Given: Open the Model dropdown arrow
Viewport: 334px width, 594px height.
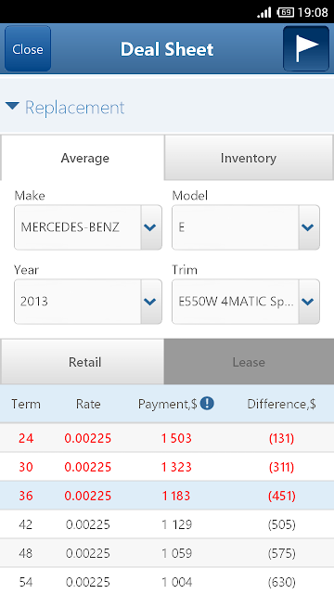Looking at the screenshot, I should point(308,227).
